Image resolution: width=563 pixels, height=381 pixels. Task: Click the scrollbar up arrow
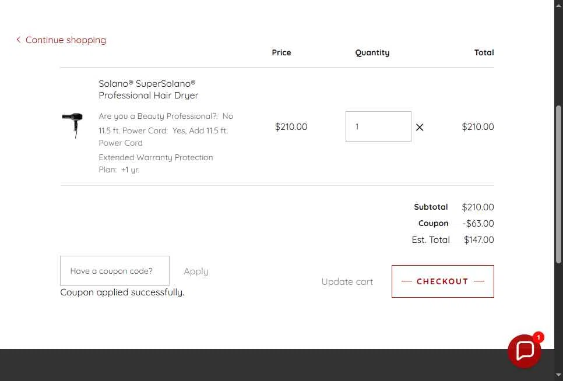(558, 4)
